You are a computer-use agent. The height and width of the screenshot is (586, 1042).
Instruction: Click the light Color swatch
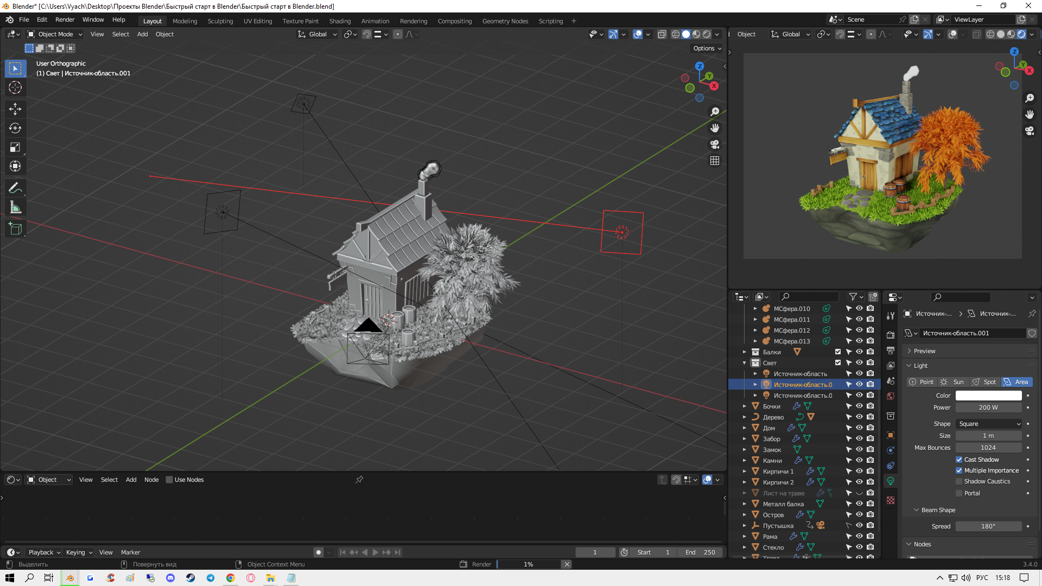coord(988,396)
